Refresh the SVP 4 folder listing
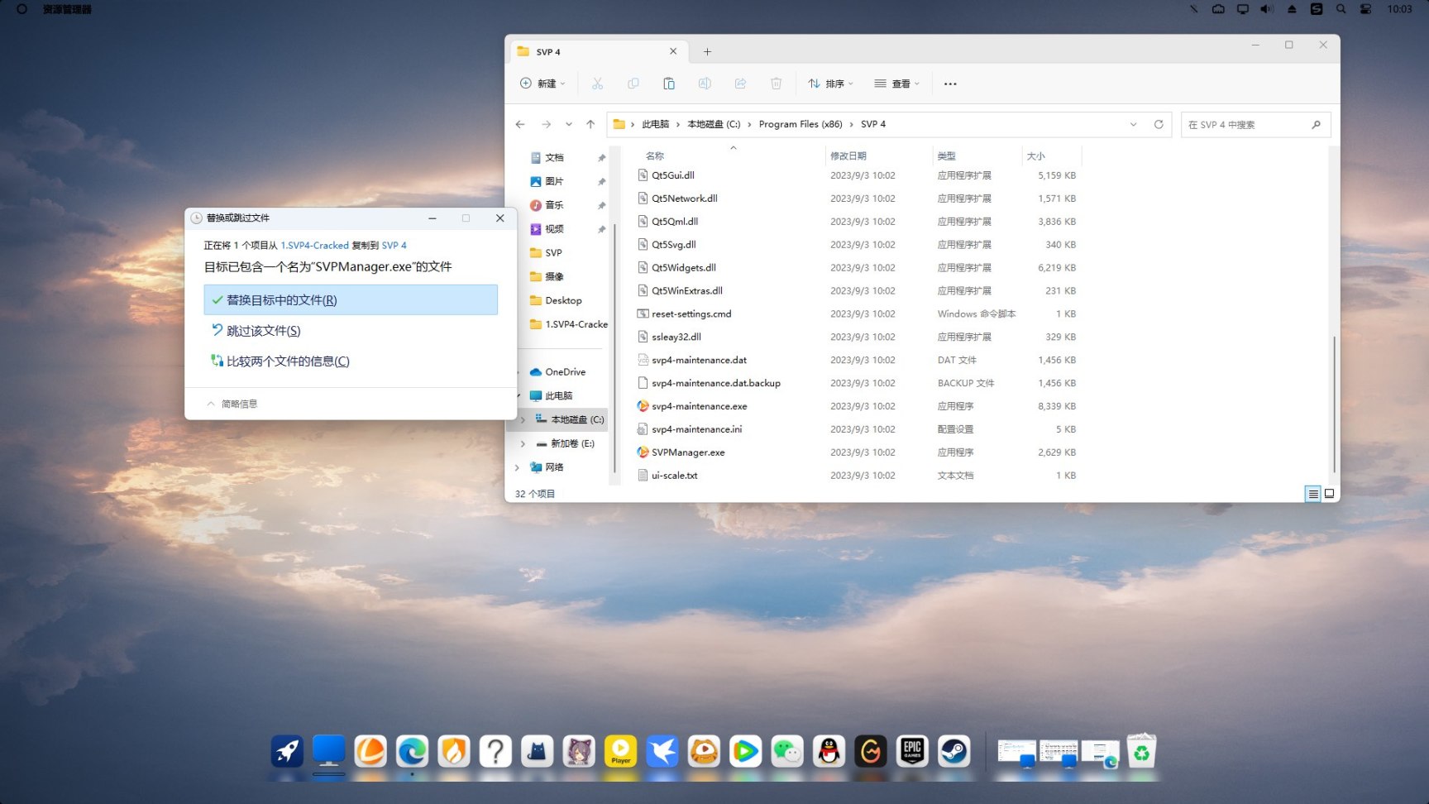Image resolution: width=1429 pixels, height=804 pixels. 1159,124
